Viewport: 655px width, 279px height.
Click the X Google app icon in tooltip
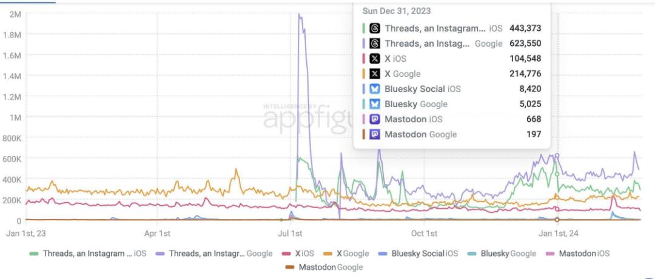tap(375, 74)
